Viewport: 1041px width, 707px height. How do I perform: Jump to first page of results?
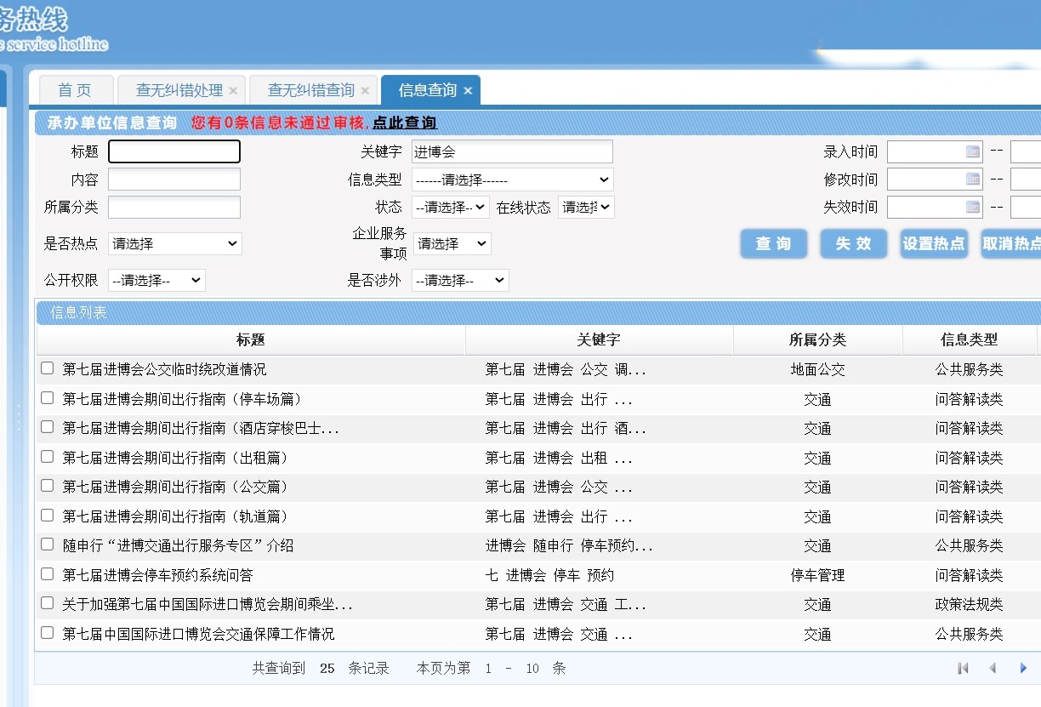pyautogui.click(x=963, y=669)
